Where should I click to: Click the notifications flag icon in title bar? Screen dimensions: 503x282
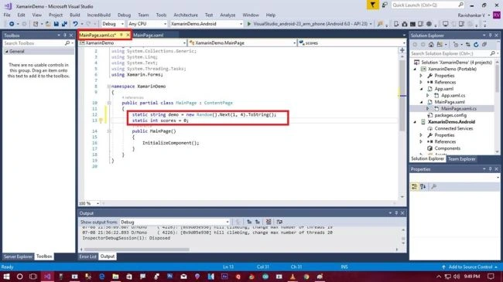372,5
